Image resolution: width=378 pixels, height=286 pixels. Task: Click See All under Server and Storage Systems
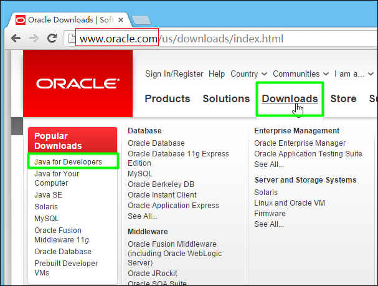point(269,224)
